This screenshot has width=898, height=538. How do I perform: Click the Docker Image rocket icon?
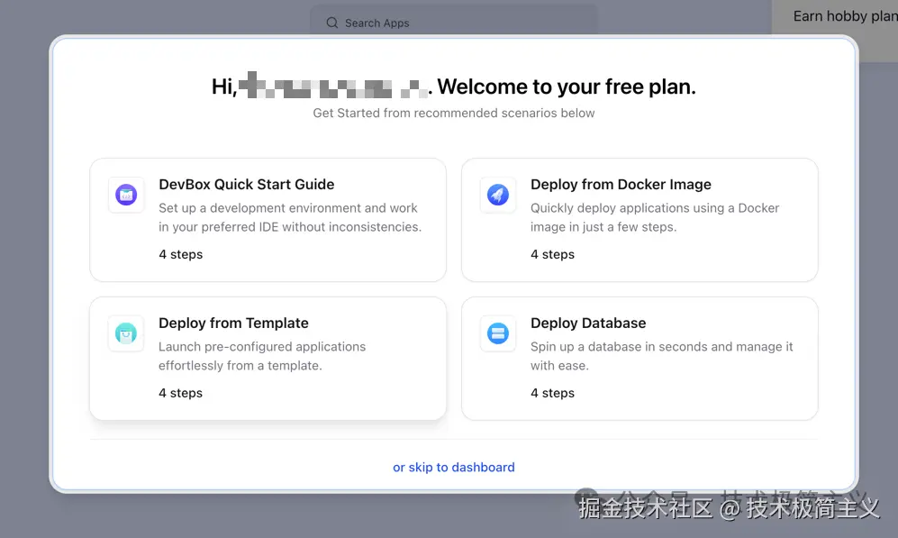coord(498,195)
